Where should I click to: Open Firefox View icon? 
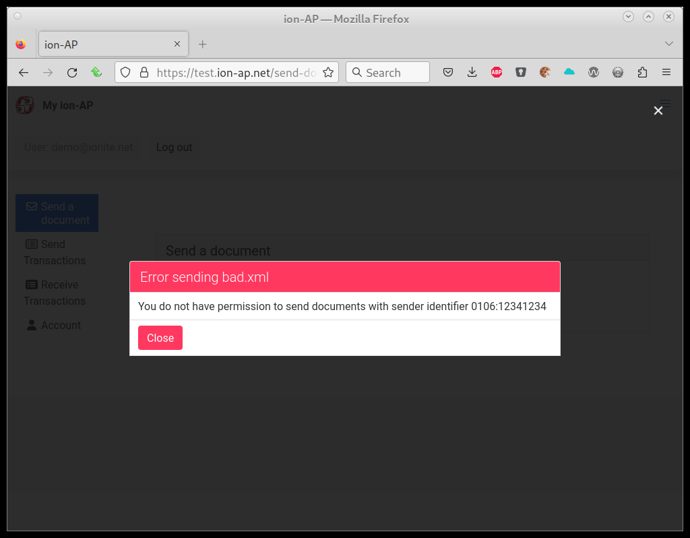pyautogui.click(x=21, y=44)
